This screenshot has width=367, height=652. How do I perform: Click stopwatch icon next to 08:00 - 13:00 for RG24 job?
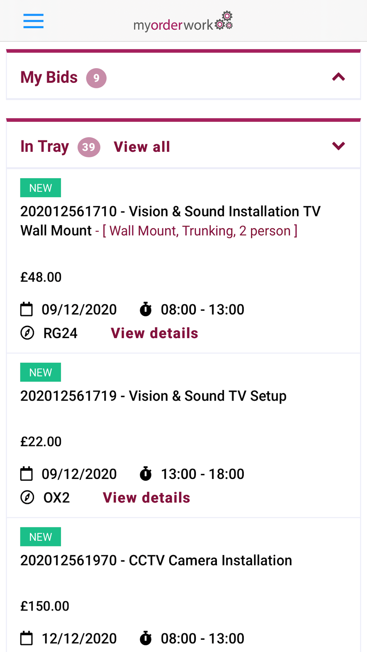(x=146, y=309)
